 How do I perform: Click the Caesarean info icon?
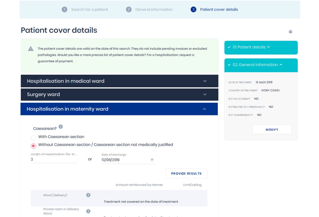(x=61, y=127)
